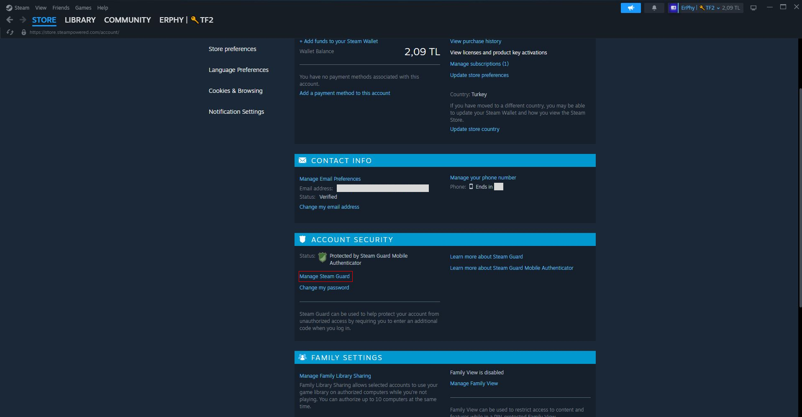Screen dimensions: 802x417
Task: Open the Games menu
Action: pyautogui.click(x=83, y=8)
